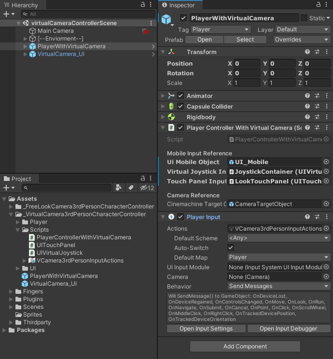Open the prefab Overrides dropdown
This screenshot has width=333, height=359.
tap(302, 40)
